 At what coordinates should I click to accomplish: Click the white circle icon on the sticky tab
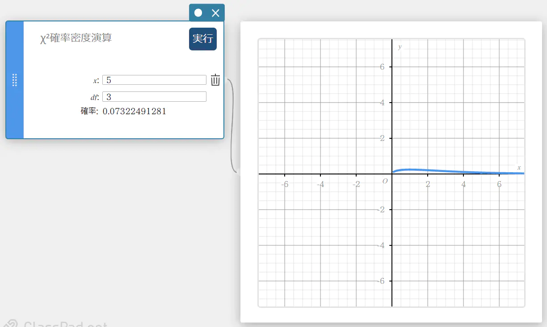(x=198, y=13)
